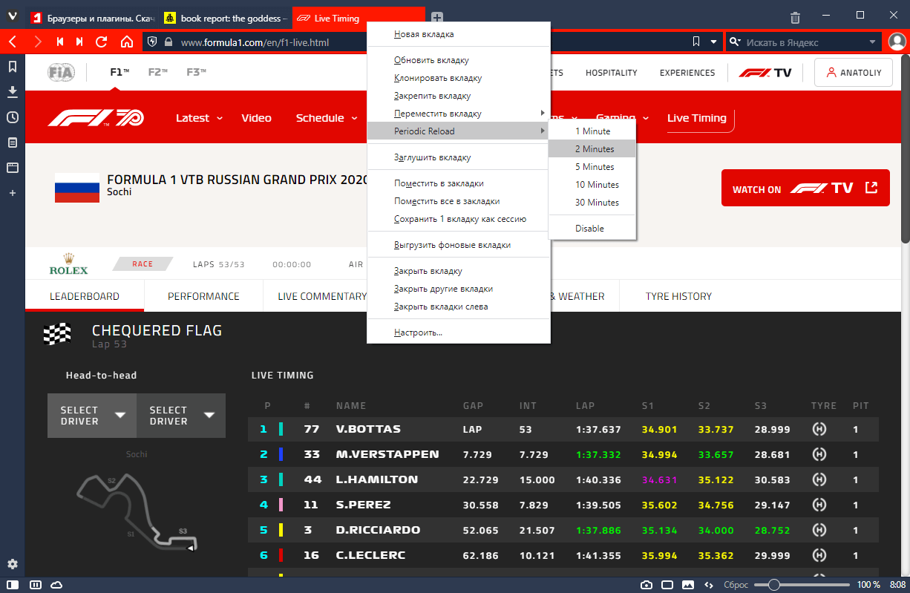
Task: Open address bar history dropdown arrow
Action: click(x=714, y=42)
